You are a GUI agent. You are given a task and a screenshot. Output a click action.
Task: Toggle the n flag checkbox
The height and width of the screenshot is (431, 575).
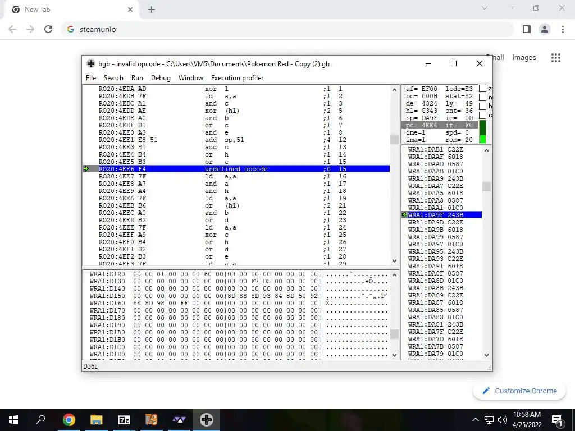482,97
